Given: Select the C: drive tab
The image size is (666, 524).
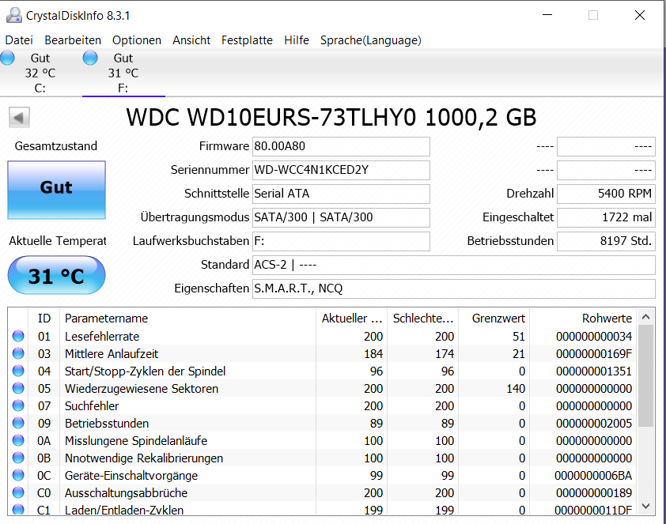Looking at the screenshot, I should point(40,73).
